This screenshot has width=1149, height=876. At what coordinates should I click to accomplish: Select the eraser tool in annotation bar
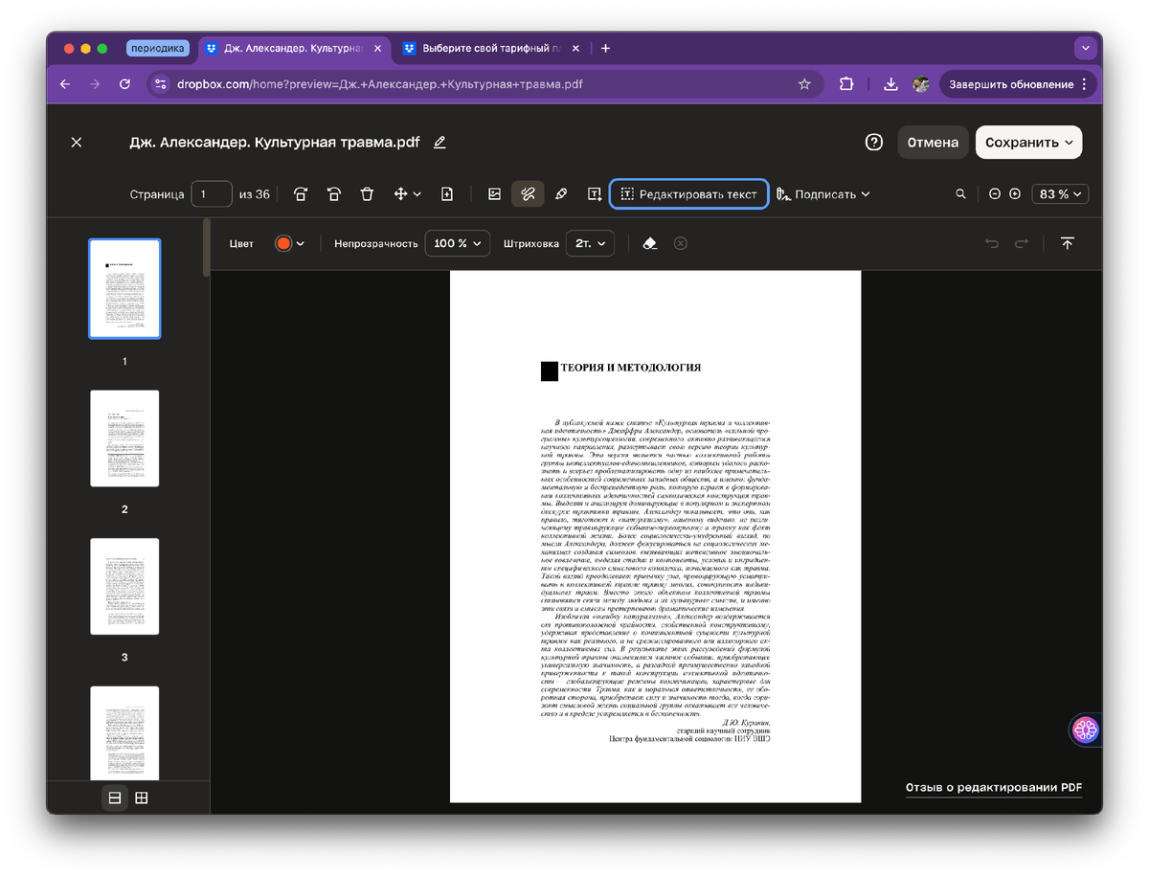click(x=649, y=243)
